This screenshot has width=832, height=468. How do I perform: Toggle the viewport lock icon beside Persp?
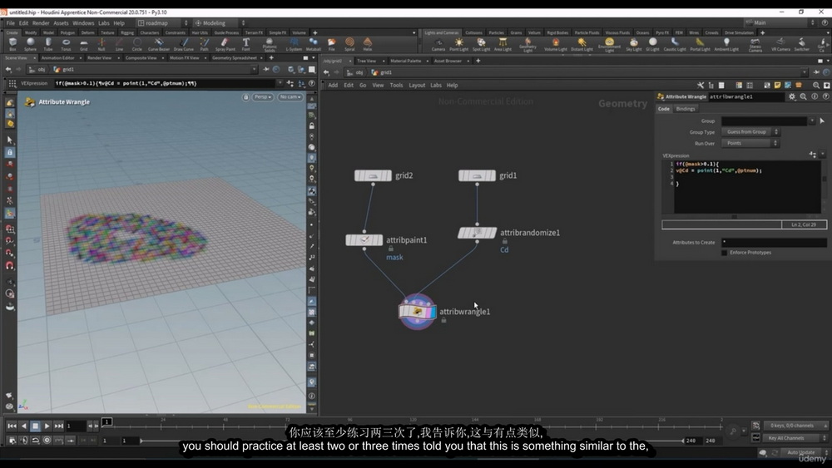tap(245, 97)
